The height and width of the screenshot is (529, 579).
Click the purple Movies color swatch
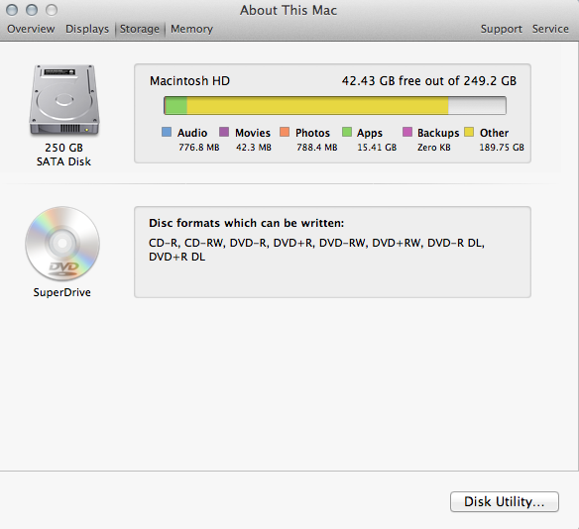pyautogui.click(x=224, y=132)
